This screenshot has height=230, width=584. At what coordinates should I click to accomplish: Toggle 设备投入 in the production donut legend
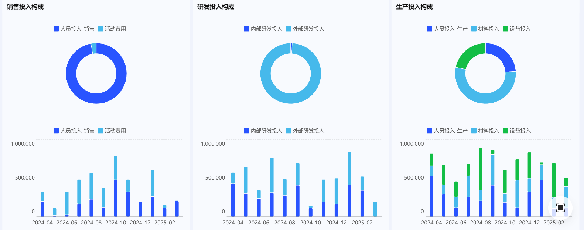[x=517, y=29]
